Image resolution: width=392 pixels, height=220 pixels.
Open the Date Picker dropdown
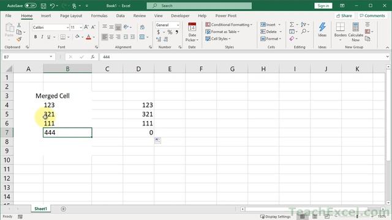pyautogui.click(x=192, y=32)
